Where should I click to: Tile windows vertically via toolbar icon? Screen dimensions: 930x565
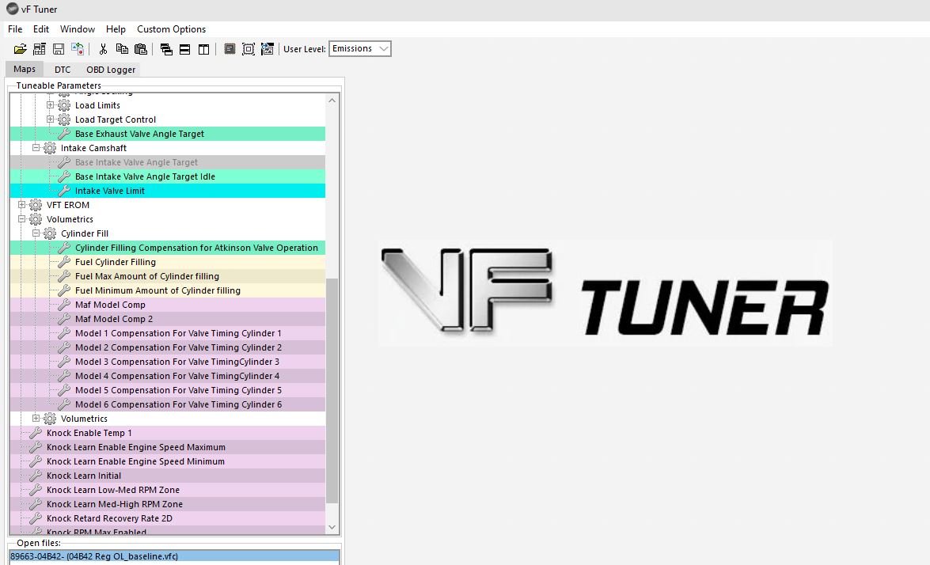[x=203, y=49]
